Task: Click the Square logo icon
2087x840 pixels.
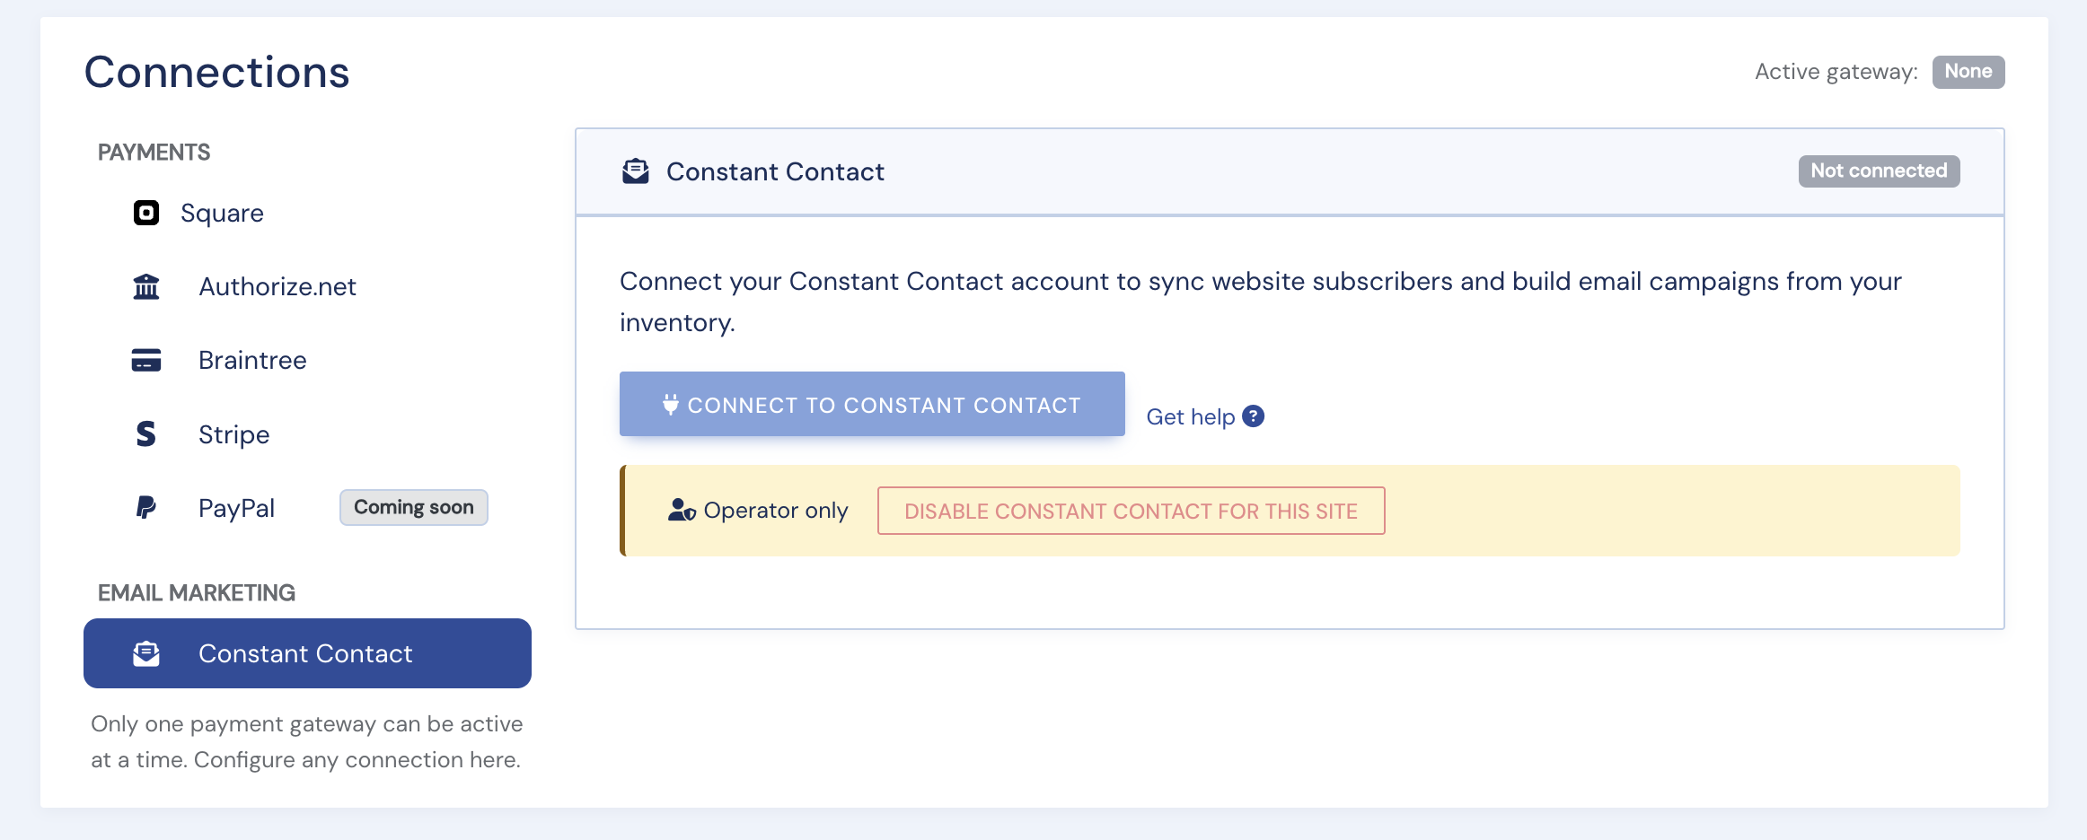Action: click(x=146, y=213)
